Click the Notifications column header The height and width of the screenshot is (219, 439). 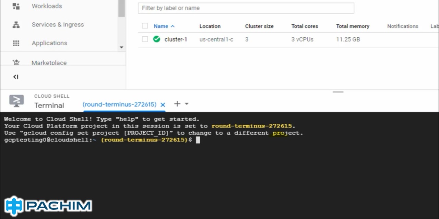[403, 26]
